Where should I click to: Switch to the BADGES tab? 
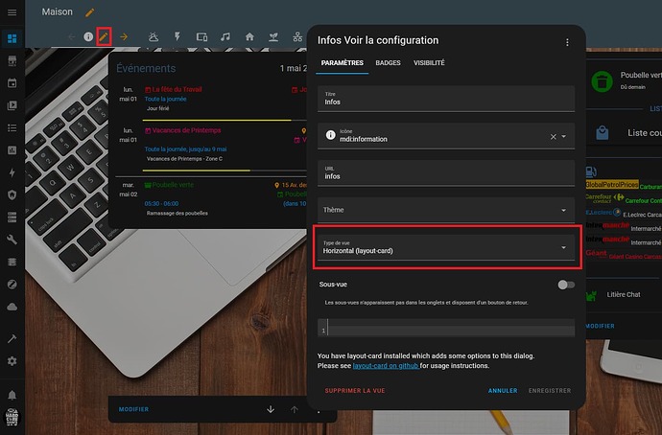click(x=388, y=63)
